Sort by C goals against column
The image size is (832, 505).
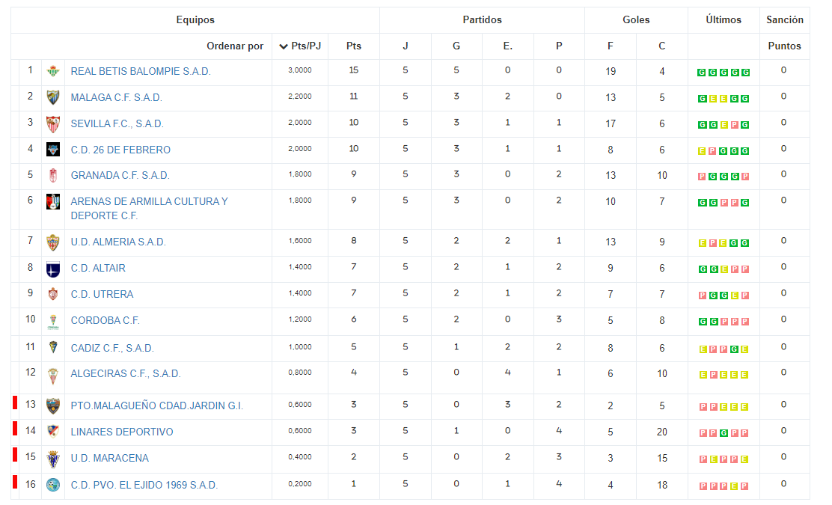coord(661,46)
